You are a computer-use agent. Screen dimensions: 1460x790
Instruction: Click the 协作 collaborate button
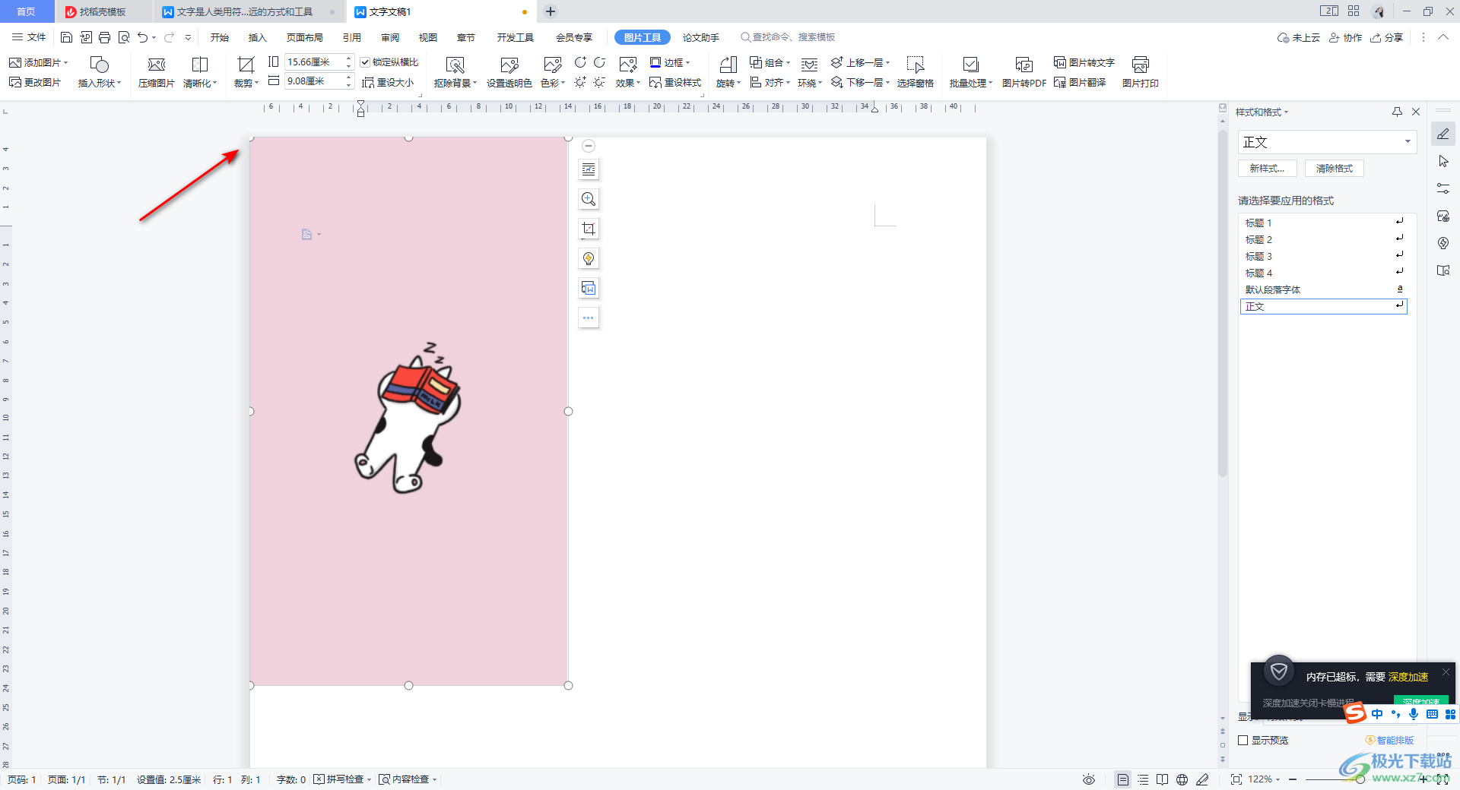coord(1346,37)
